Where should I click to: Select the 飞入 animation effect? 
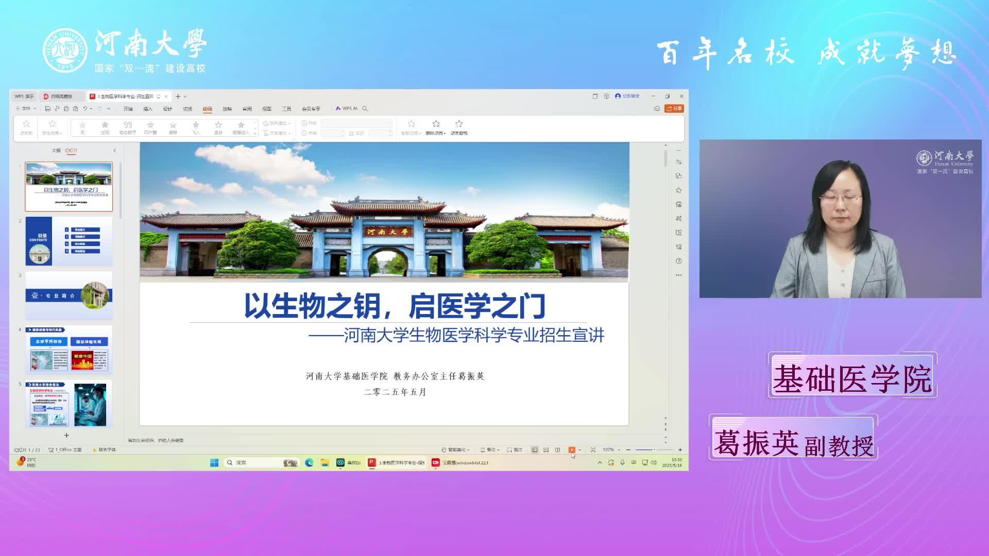point(196,128)
